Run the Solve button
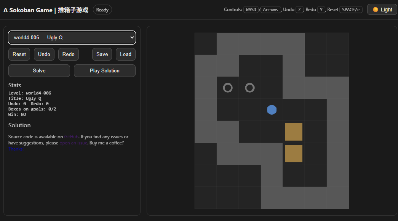Image resolution: width=398 pixels, height=221 pixels. (39, 70)
